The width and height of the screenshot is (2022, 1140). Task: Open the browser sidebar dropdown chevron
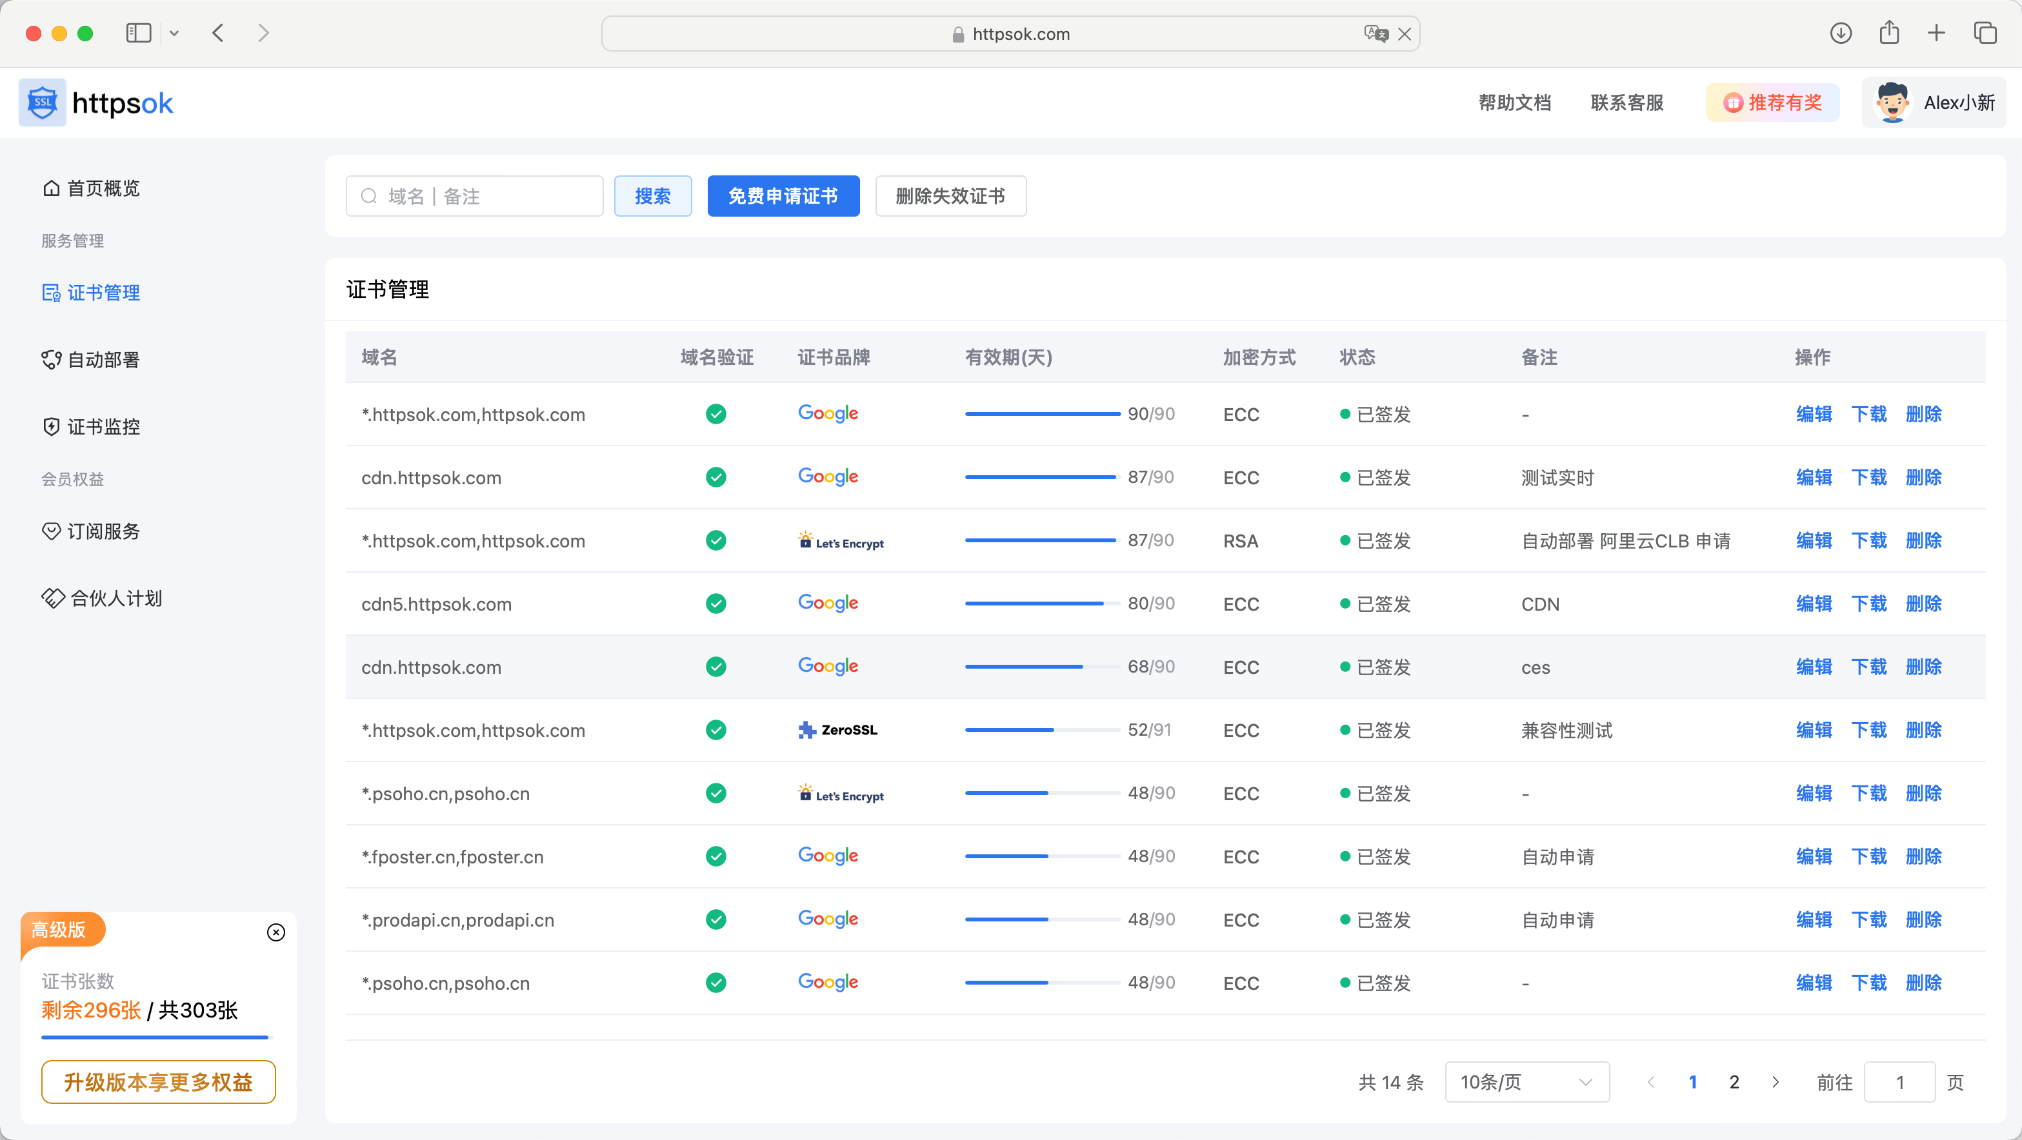[174, 33]
